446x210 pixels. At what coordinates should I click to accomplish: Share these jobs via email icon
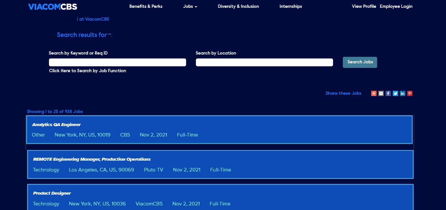381,93
